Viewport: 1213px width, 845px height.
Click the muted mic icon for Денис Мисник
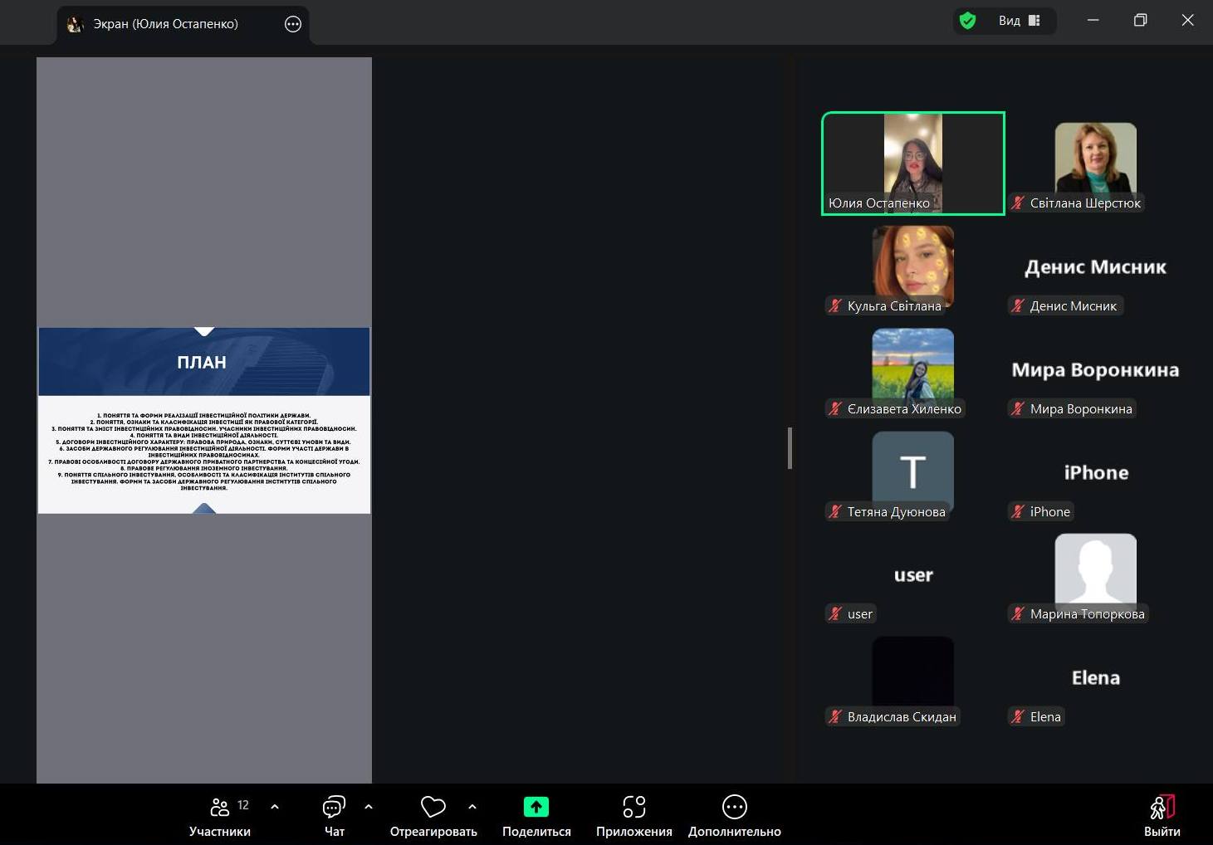(x=1018, y=306)
